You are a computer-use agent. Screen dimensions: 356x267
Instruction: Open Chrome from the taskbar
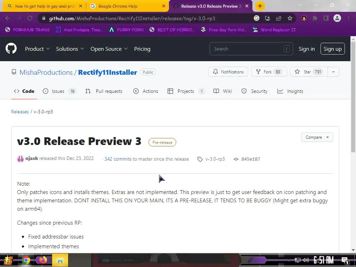[26, 260]
